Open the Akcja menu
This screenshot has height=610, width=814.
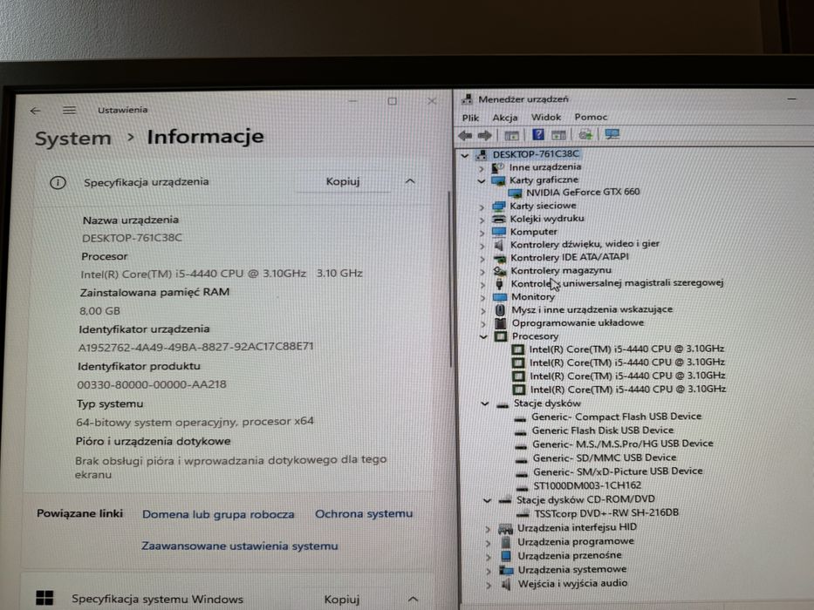(505, 118)
